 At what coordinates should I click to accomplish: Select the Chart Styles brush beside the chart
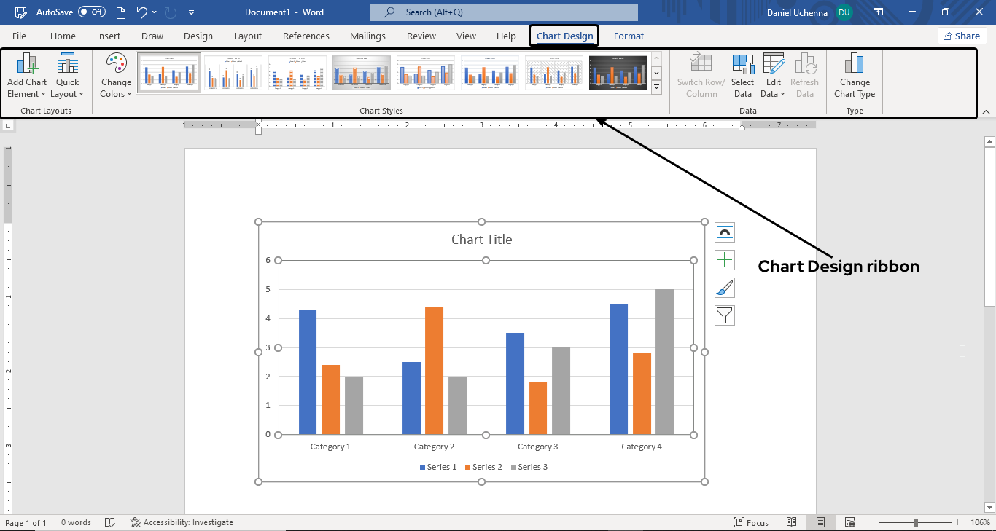pos(725,287)
